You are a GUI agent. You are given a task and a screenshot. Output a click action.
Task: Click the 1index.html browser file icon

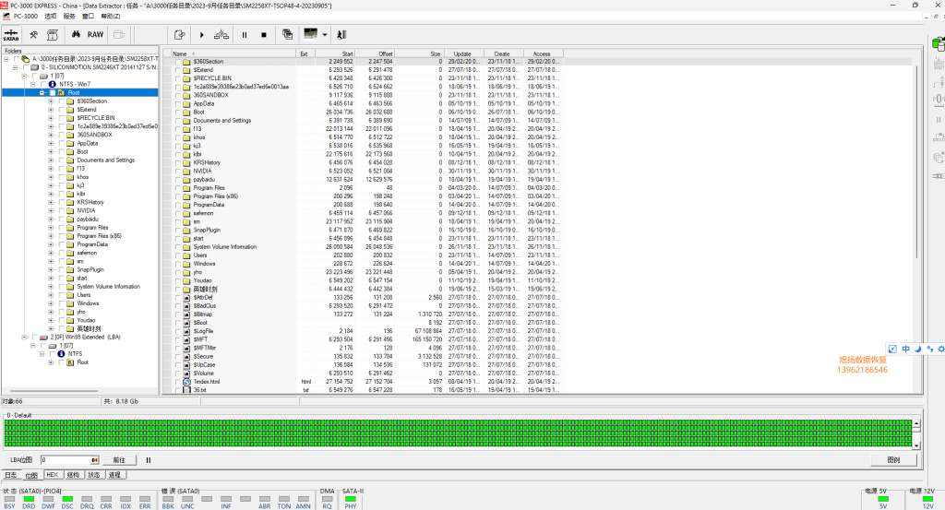click(x=186, y=382)
